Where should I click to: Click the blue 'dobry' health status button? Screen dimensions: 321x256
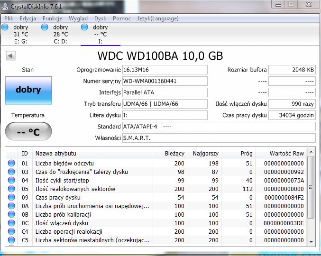pyautogui.click(x=28, y=91)
